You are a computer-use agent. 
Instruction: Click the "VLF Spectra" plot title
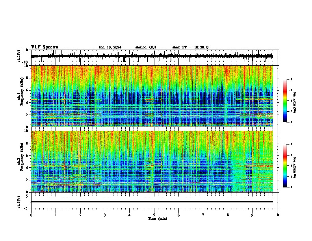pos(45,47)
